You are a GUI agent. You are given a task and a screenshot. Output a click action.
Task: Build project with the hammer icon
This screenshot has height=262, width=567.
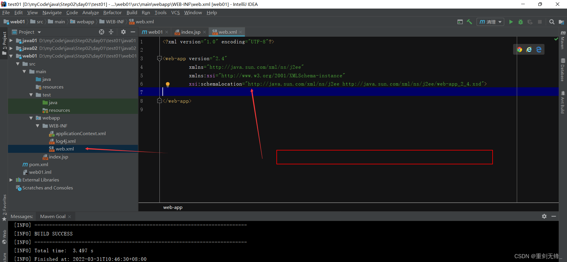pyautogui.click(x=469, y=22)
